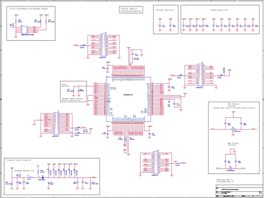The image size is (264, 198).
Task: Select the kHz crystal oscillator symbol
Action: (x=233, y=129)
